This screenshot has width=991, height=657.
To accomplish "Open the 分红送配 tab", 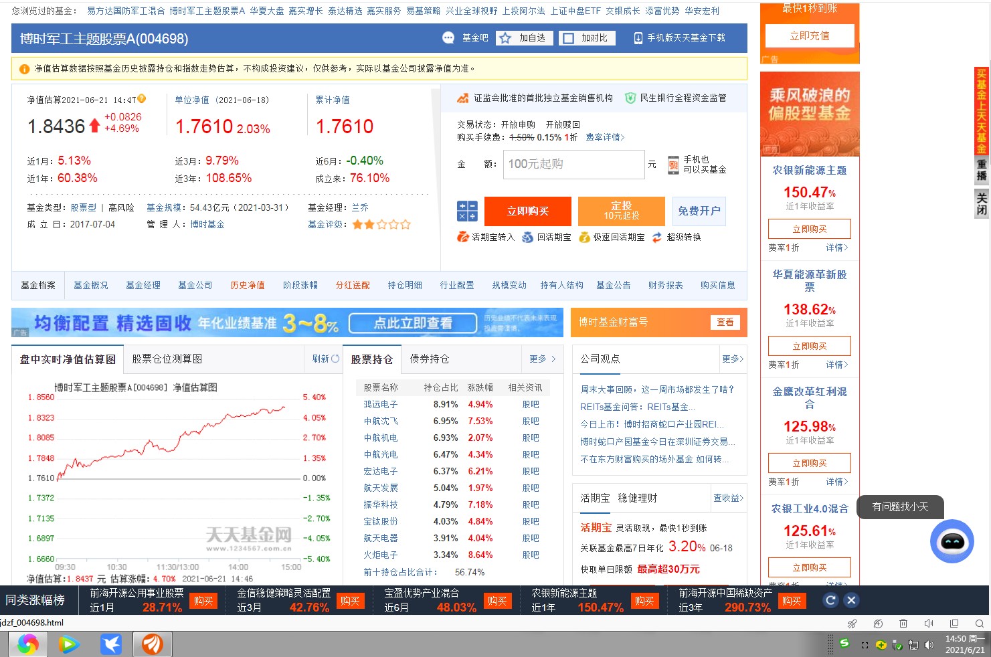I will point(353,285).
